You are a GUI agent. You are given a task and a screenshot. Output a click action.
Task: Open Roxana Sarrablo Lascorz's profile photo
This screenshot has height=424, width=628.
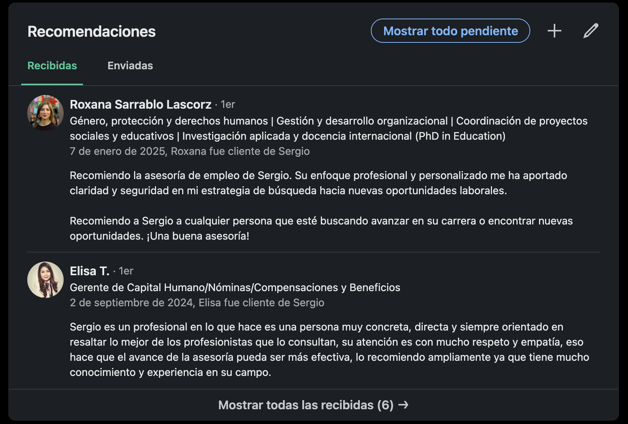tap(45, 113)
